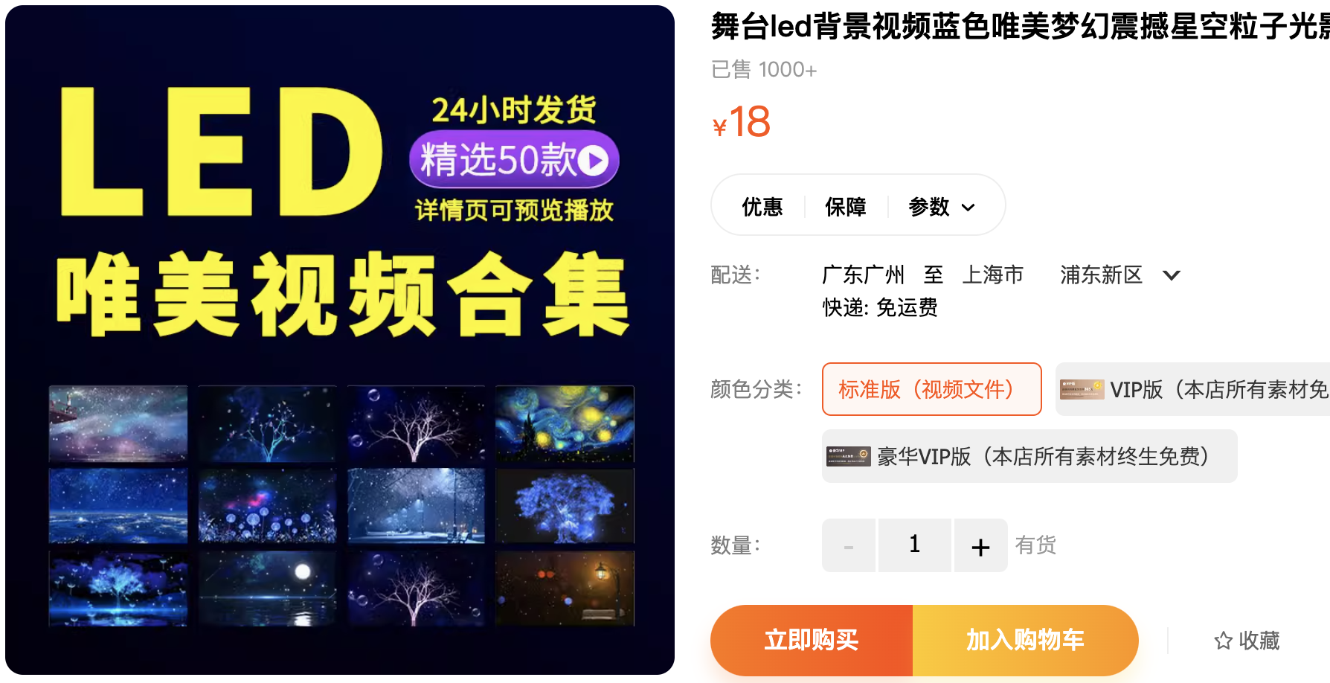The width and height of the screenshot is (1330, 683).
Task: Click the quantity input field
Action: tap(915, 545)
